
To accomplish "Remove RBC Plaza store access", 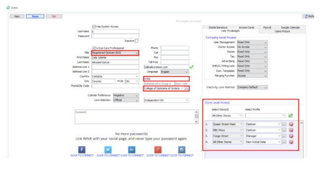I will coord(291,130).
